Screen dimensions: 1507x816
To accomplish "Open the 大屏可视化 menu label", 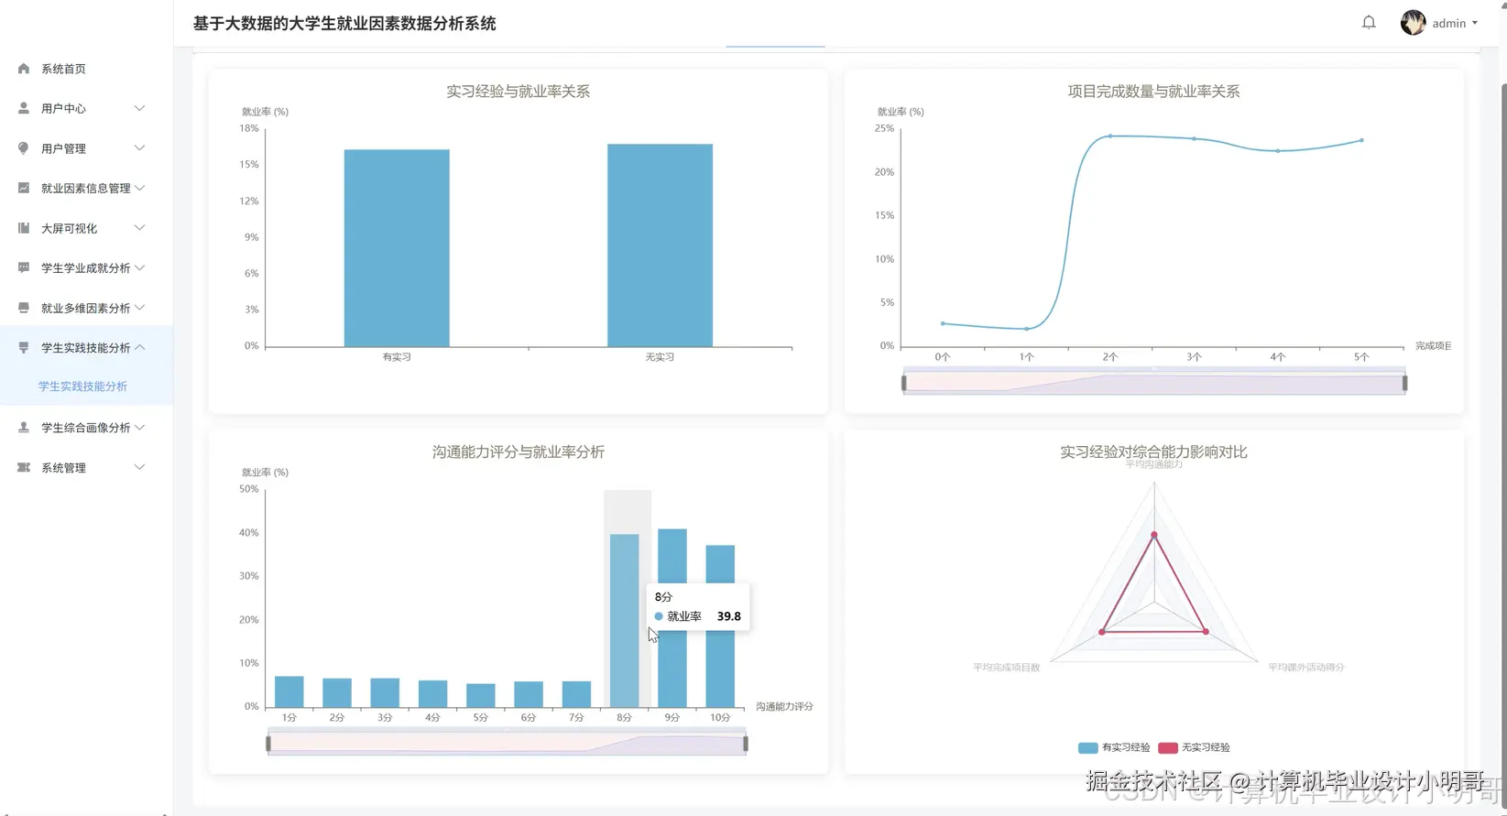I will [x=69, y=228].
